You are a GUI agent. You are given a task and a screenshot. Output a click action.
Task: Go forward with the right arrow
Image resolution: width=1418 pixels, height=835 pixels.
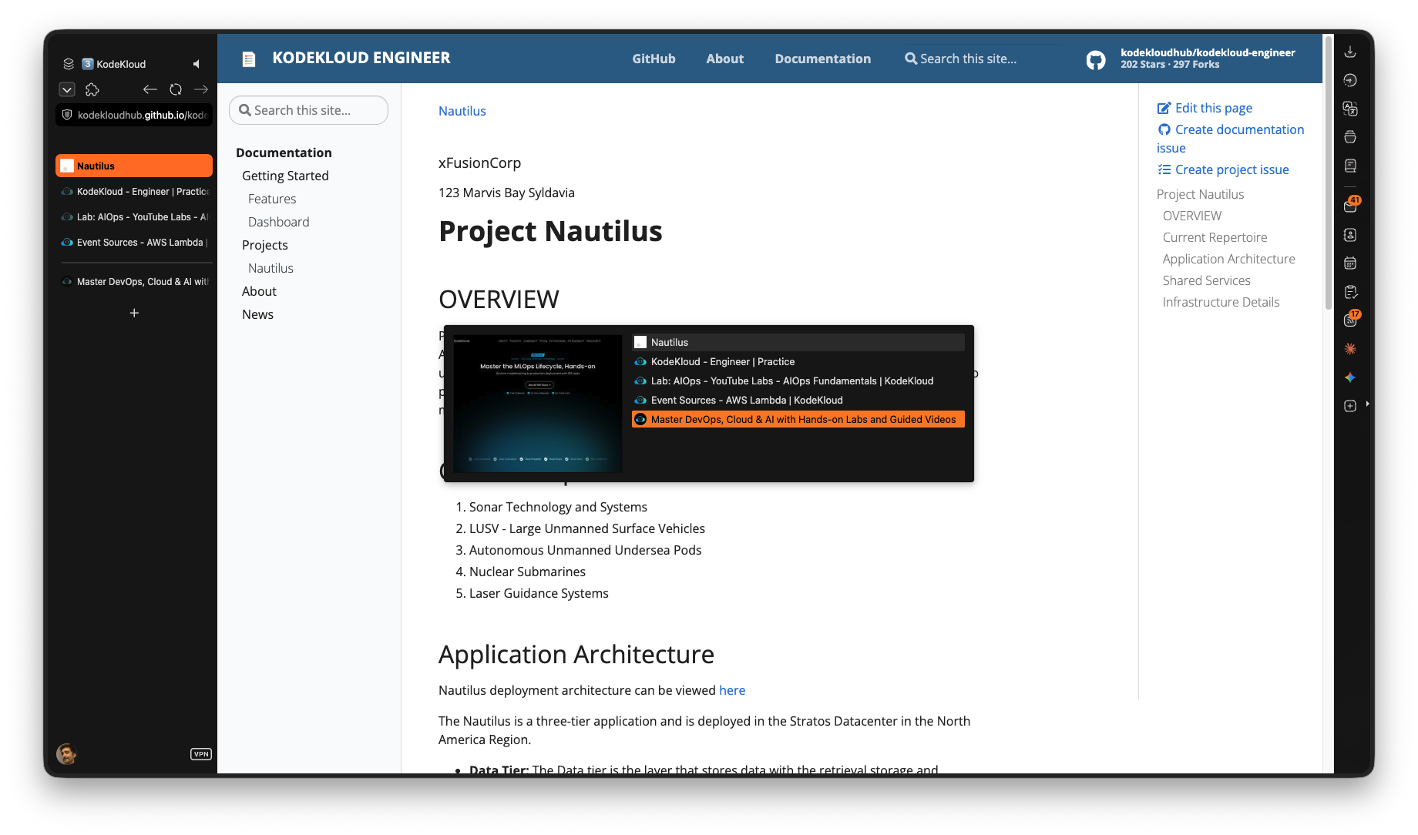(x=201, y=89)
